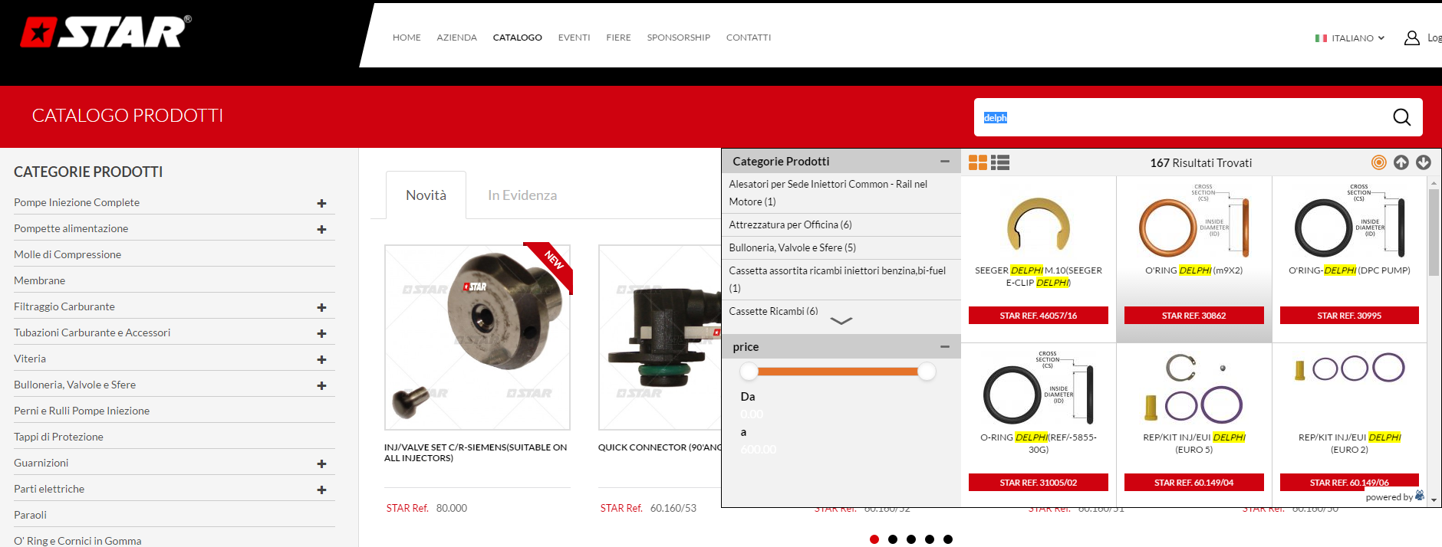The height and width of the screenshot is (547, 1442).
Task: Click the price slider's right handle
Action: click(x=927, y=372)
